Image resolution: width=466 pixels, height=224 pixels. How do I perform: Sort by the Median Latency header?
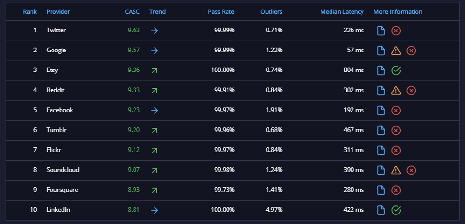click(x=342, y=12)
